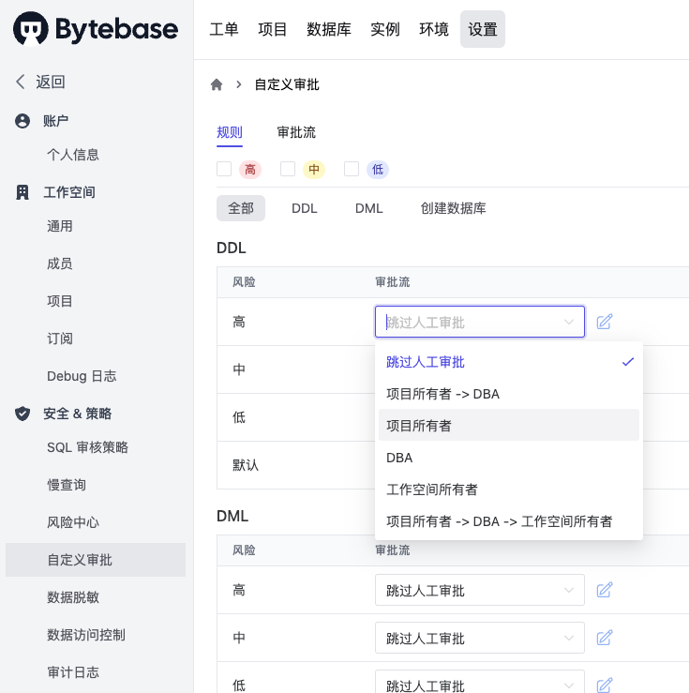Open SQL 审核策略 in the sidebar

tap(87, 447)
